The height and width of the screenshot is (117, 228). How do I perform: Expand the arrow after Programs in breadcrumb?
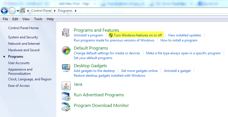76,11
